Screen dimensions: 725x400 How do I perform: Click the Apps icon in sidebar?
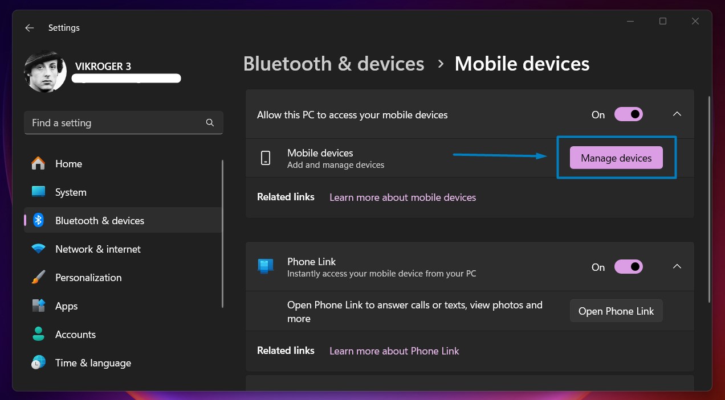[x=38, y=306]
